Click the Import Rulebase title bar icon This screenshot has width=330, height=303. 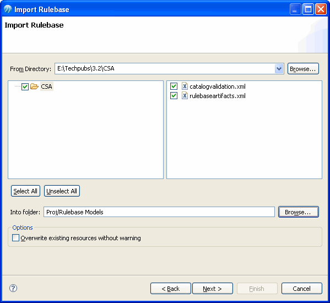(8, 9)
